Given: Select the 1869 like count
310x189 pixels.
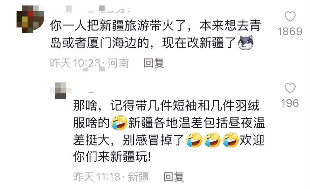Looking at the screenshot, I should coord(290,31).
